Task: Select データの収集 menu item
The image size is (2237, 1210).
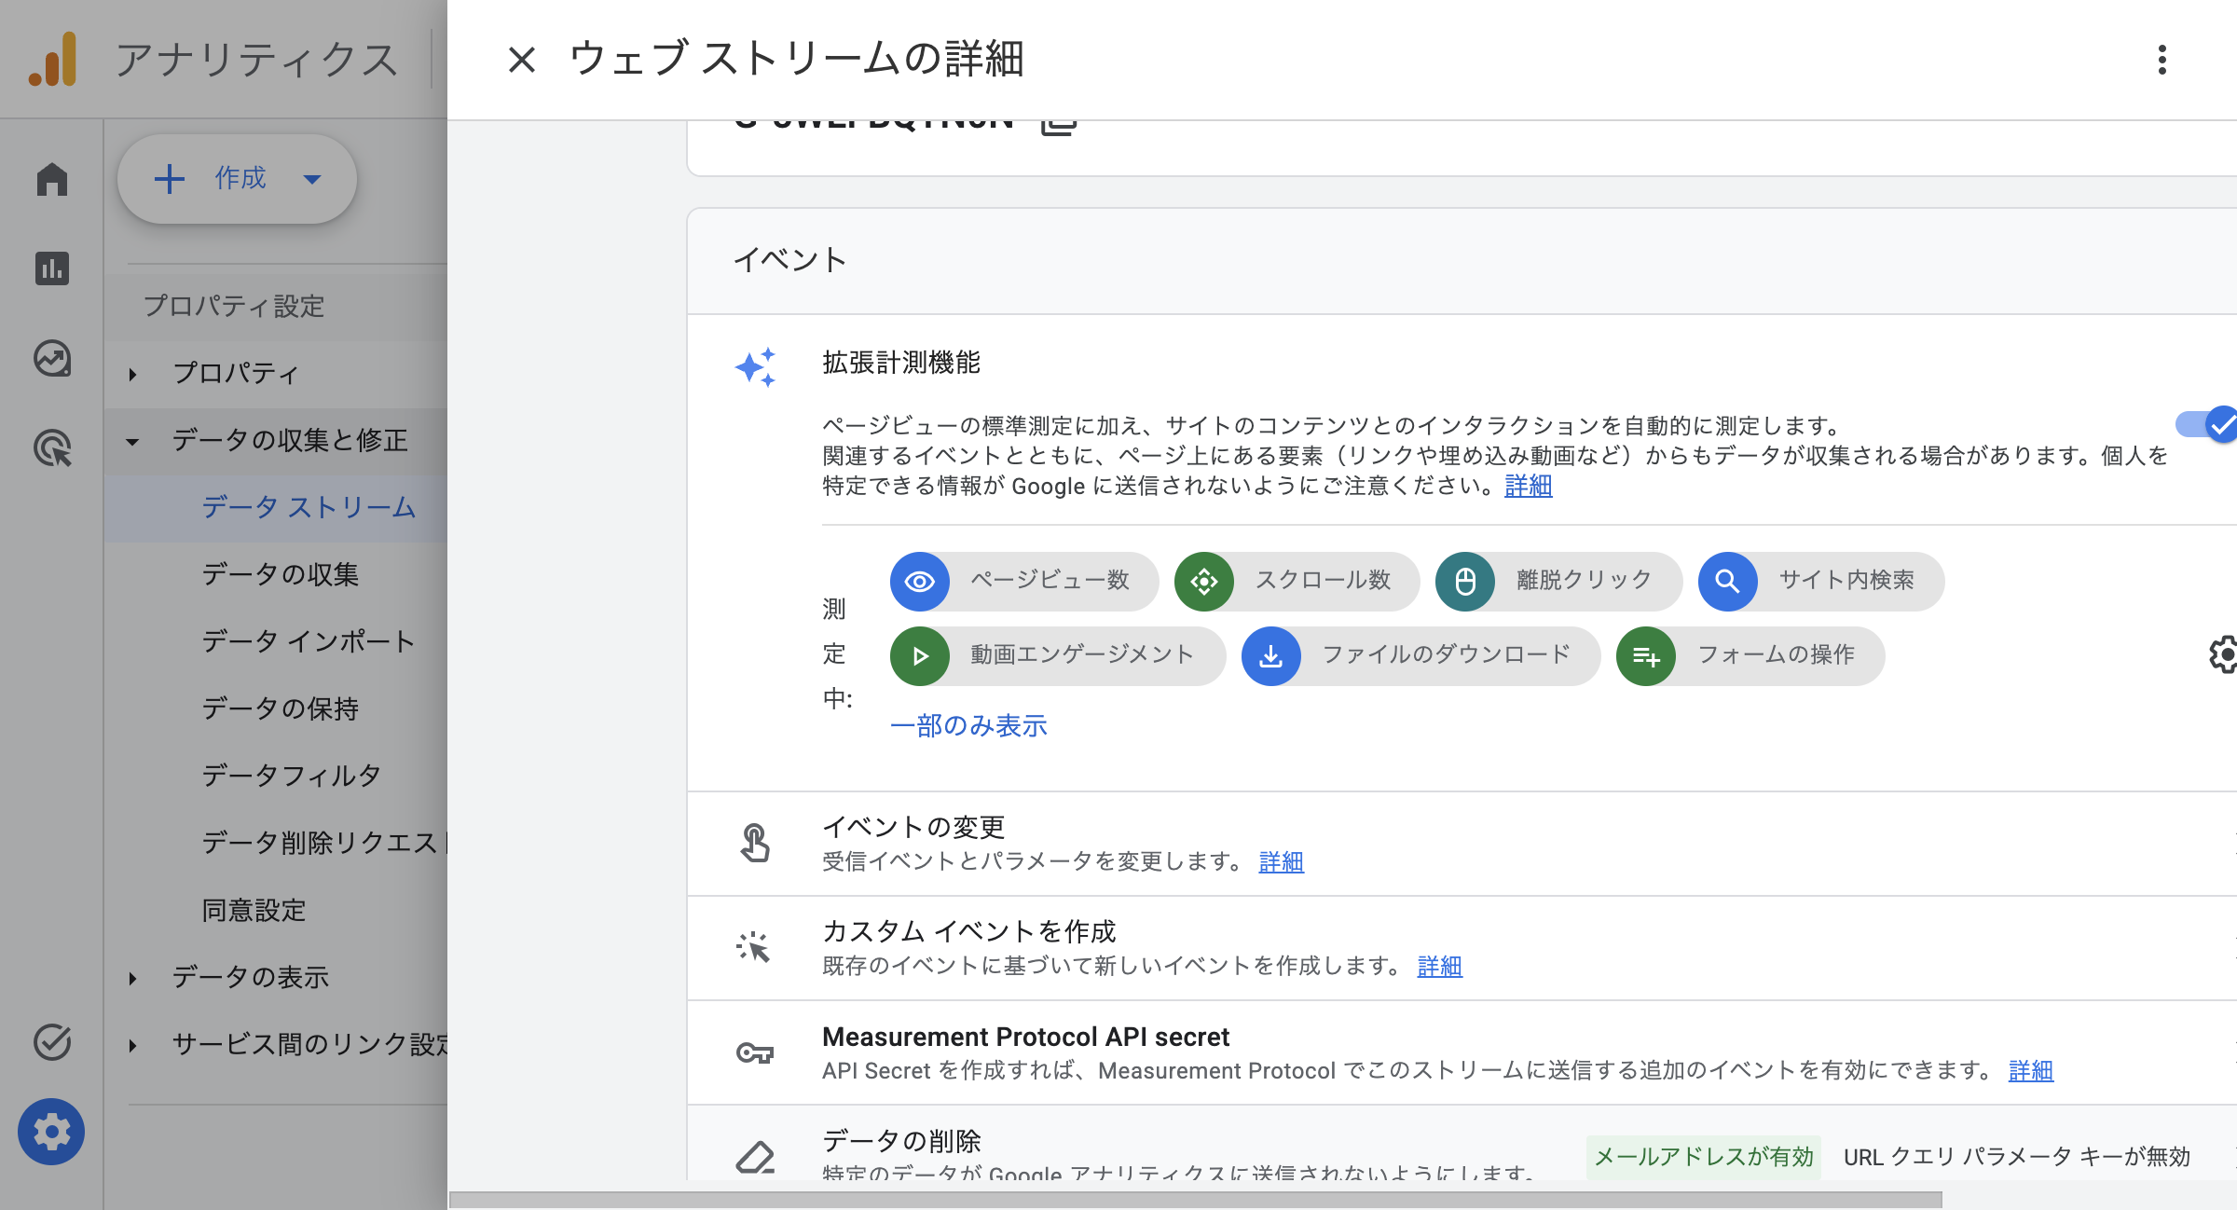Action: pyautogui.click(x=276, y=575)
